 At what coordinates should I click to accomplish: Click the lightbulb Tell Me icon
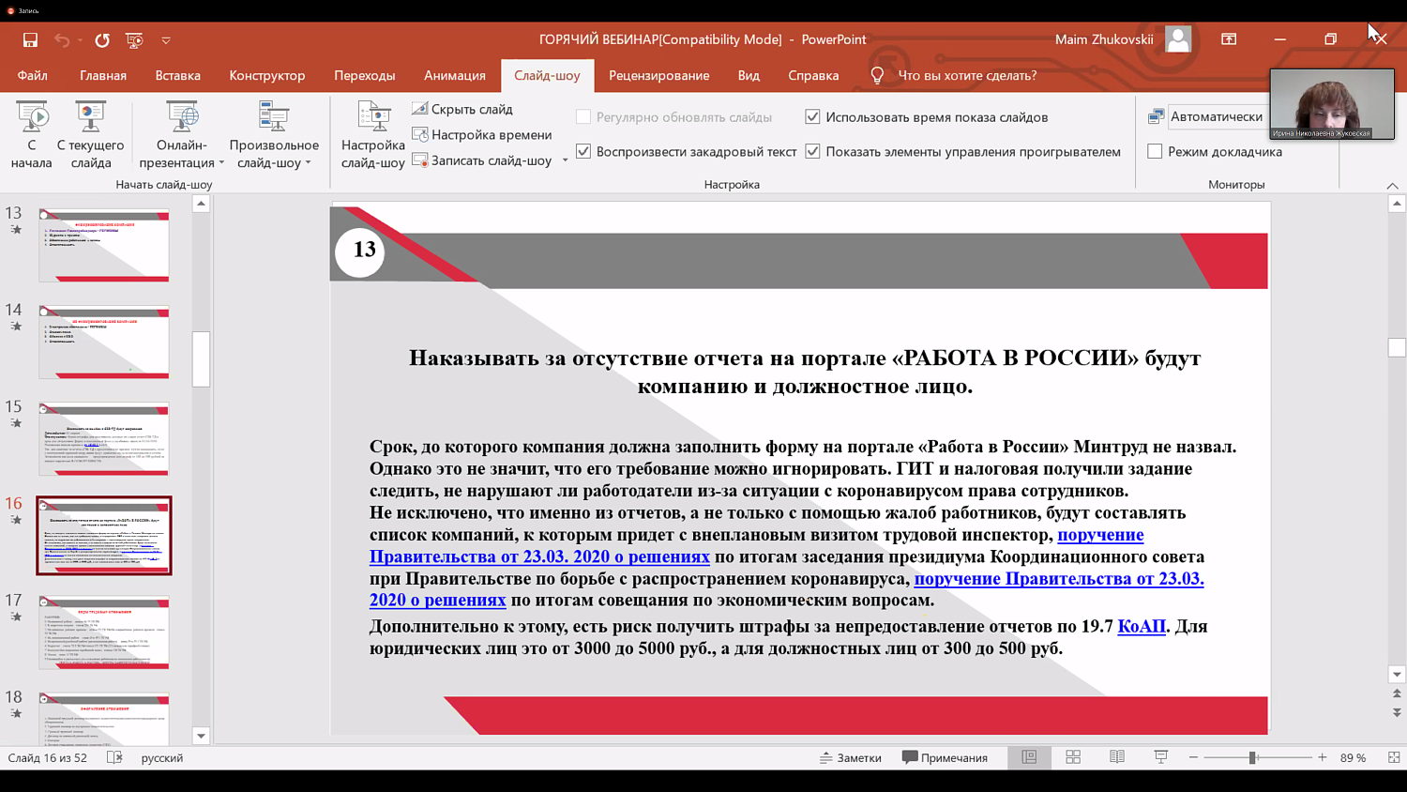pos(877,75)
